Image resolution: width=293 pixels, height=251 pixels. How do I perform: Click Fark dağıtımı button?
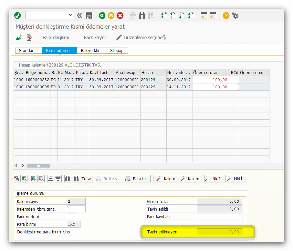point(56,38)
